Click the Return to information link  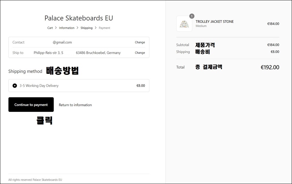point(75,105)
